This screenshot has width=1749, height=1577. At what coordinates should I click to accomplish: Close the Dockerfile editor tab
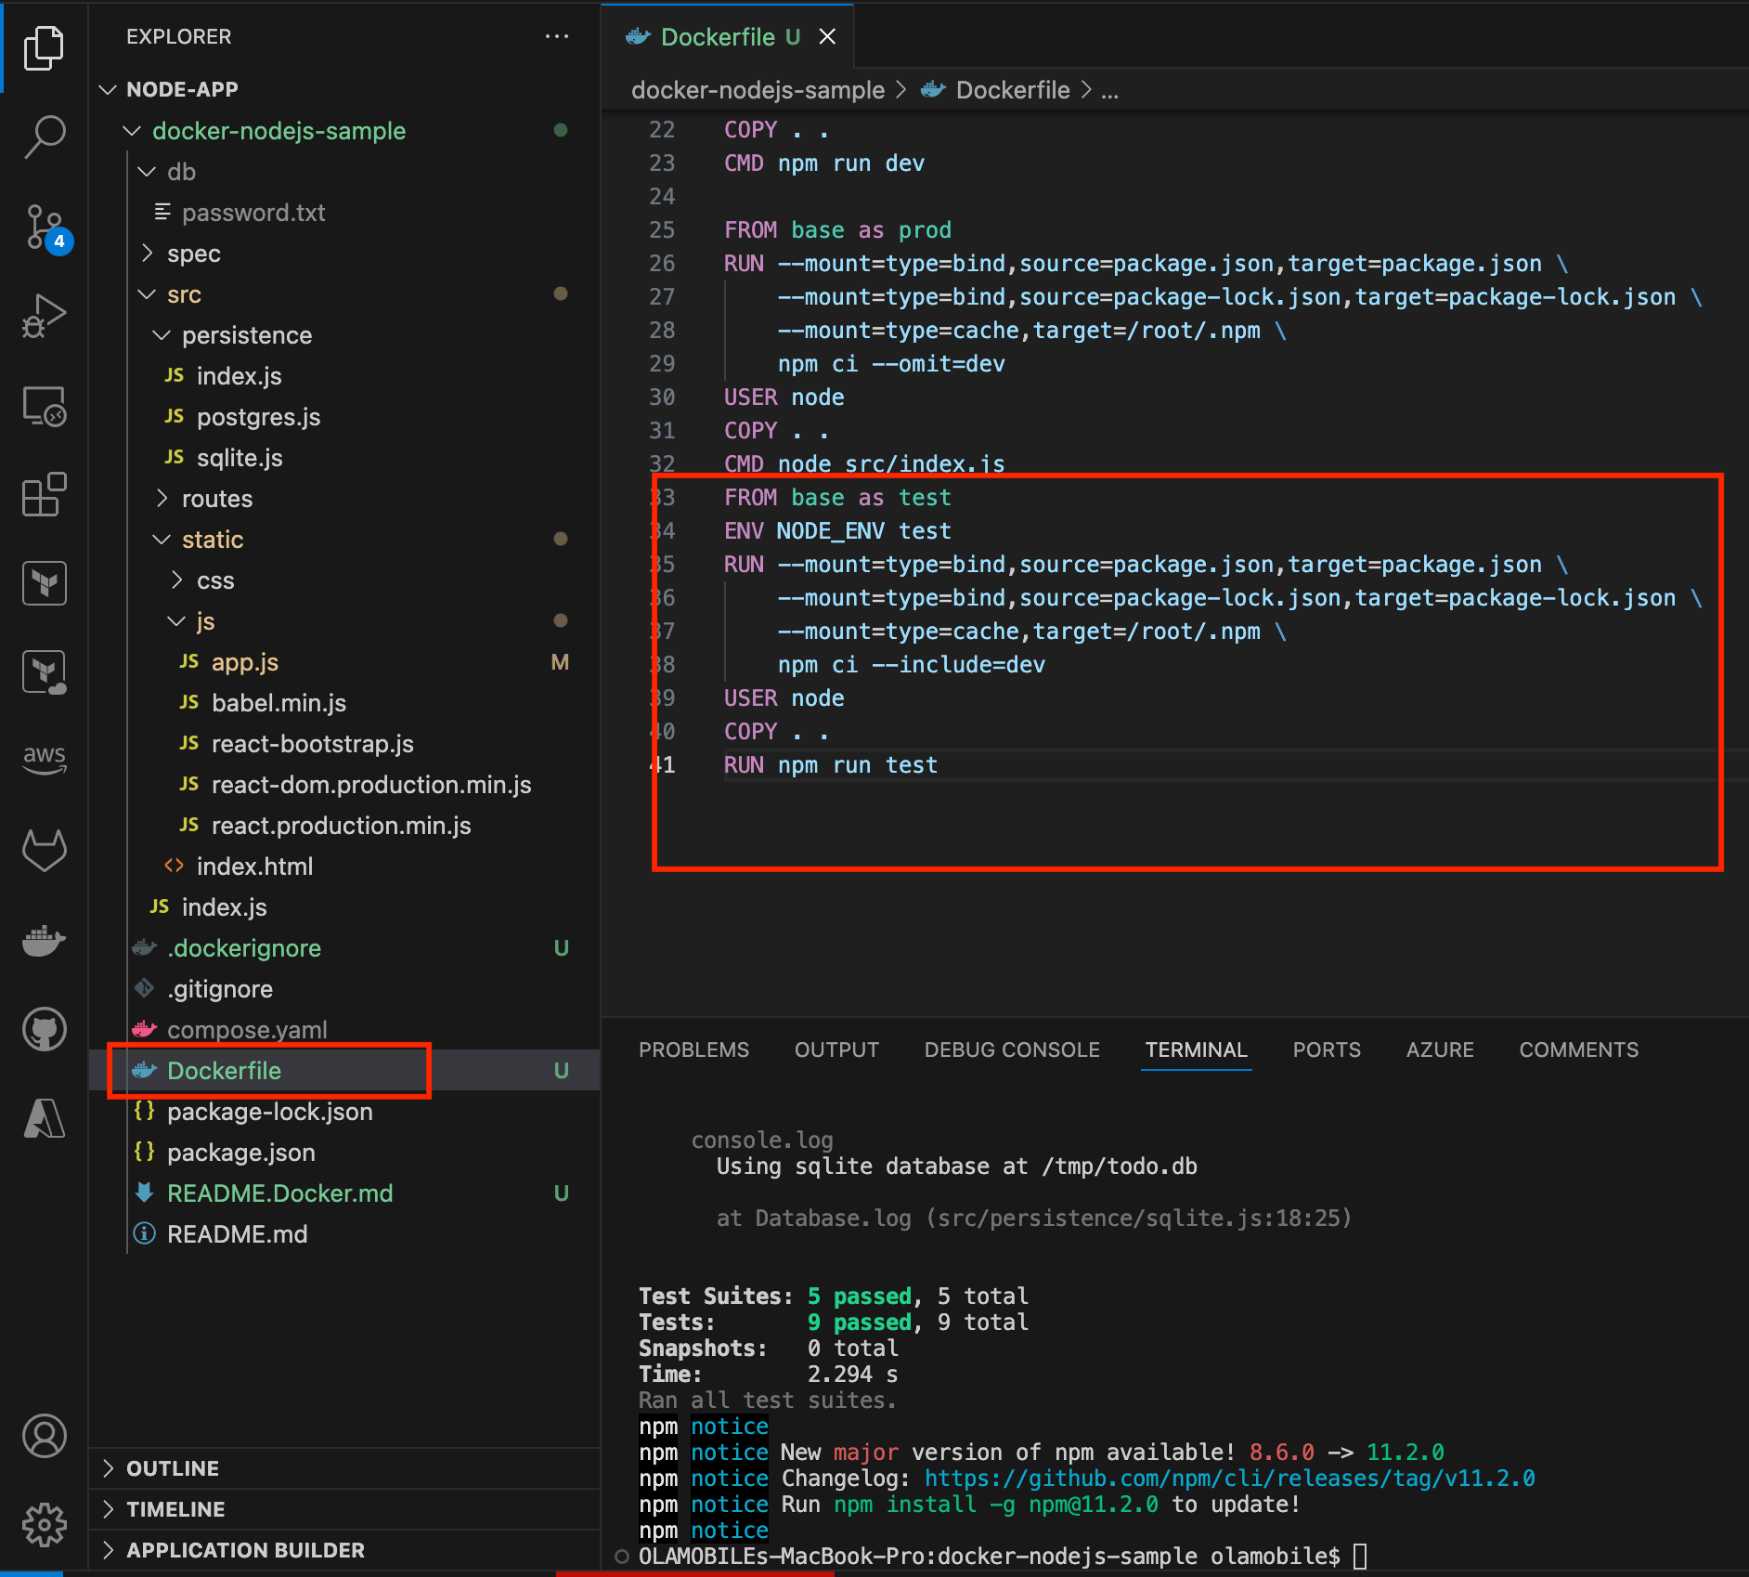tap(827, 36)
